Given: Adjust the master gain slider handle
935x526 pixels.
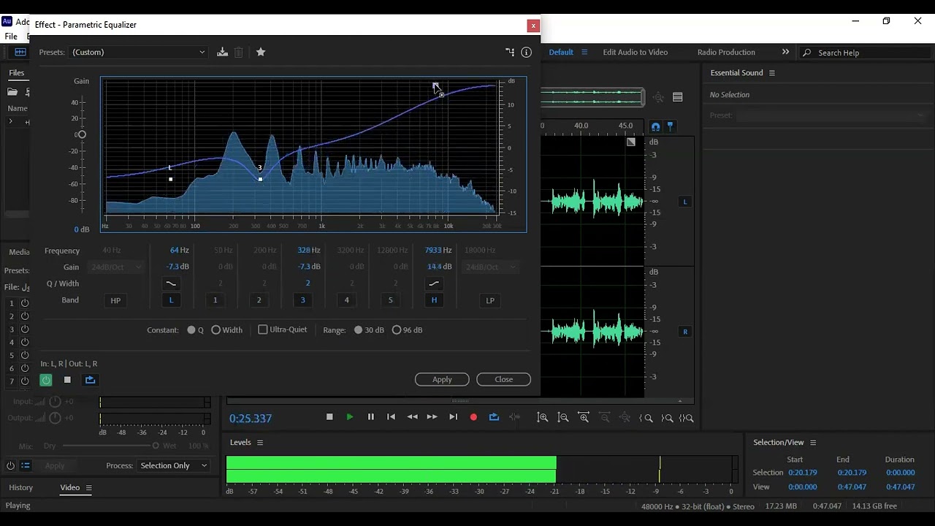Looking at the screenshot, I should tap(82, 134).
